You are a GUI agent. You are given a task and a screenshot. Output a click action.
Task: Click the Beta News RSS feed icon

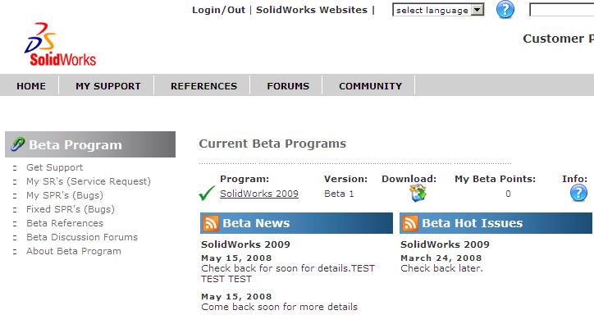click(210, 223)
